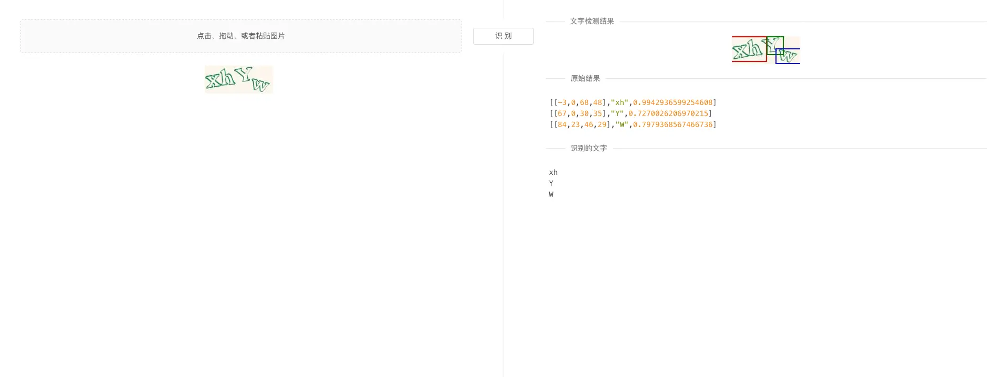Screen dimensions: 1007x377
Task: Select the 原始结果 section heading
Action: [585, 78]
